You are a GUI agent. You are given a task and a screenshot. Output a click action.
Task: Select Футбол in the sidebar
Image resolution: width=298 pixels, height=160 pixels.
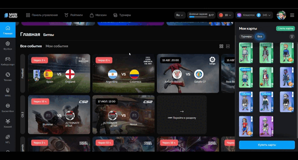pyautogui.click(x=8, y=46)
